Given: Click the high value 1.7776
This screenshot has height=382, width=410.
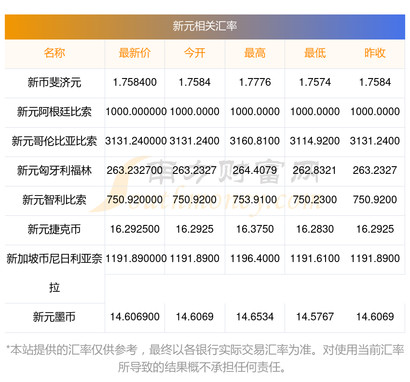Looking at the screenshot, I should [255, 82].
